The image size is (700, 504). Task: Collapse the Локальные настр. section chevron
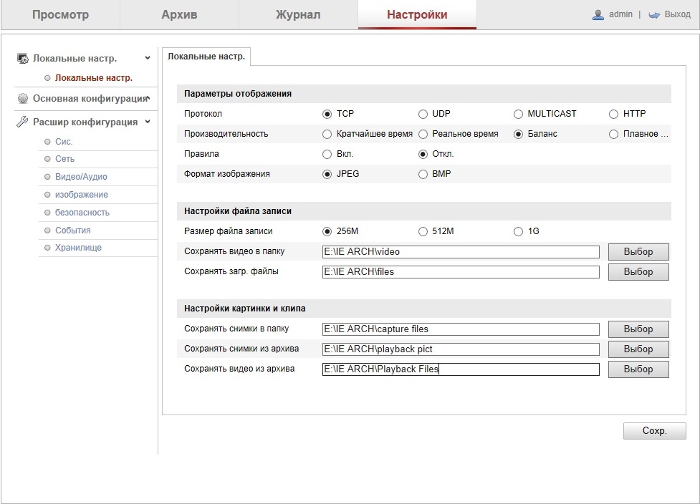point(148,58)
